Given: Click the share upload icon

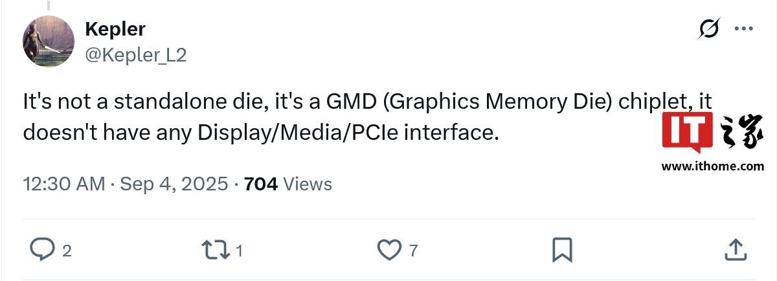Looking at the screenshot, I should coord(734,249).
